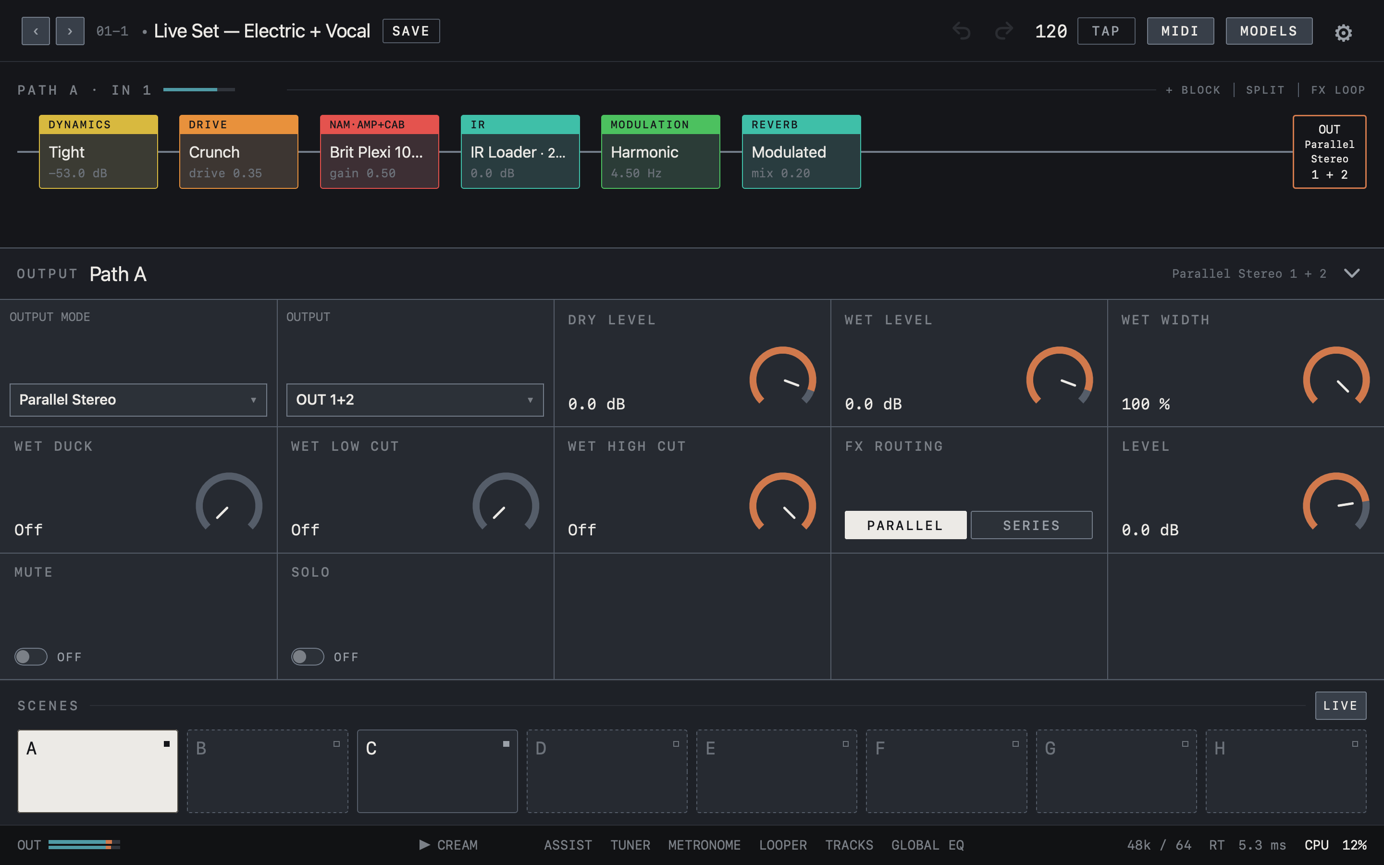Image resolution: width=1384 pixels, height=865 pixels.
Task: Activate scene D
Action: tap(607, 771)
